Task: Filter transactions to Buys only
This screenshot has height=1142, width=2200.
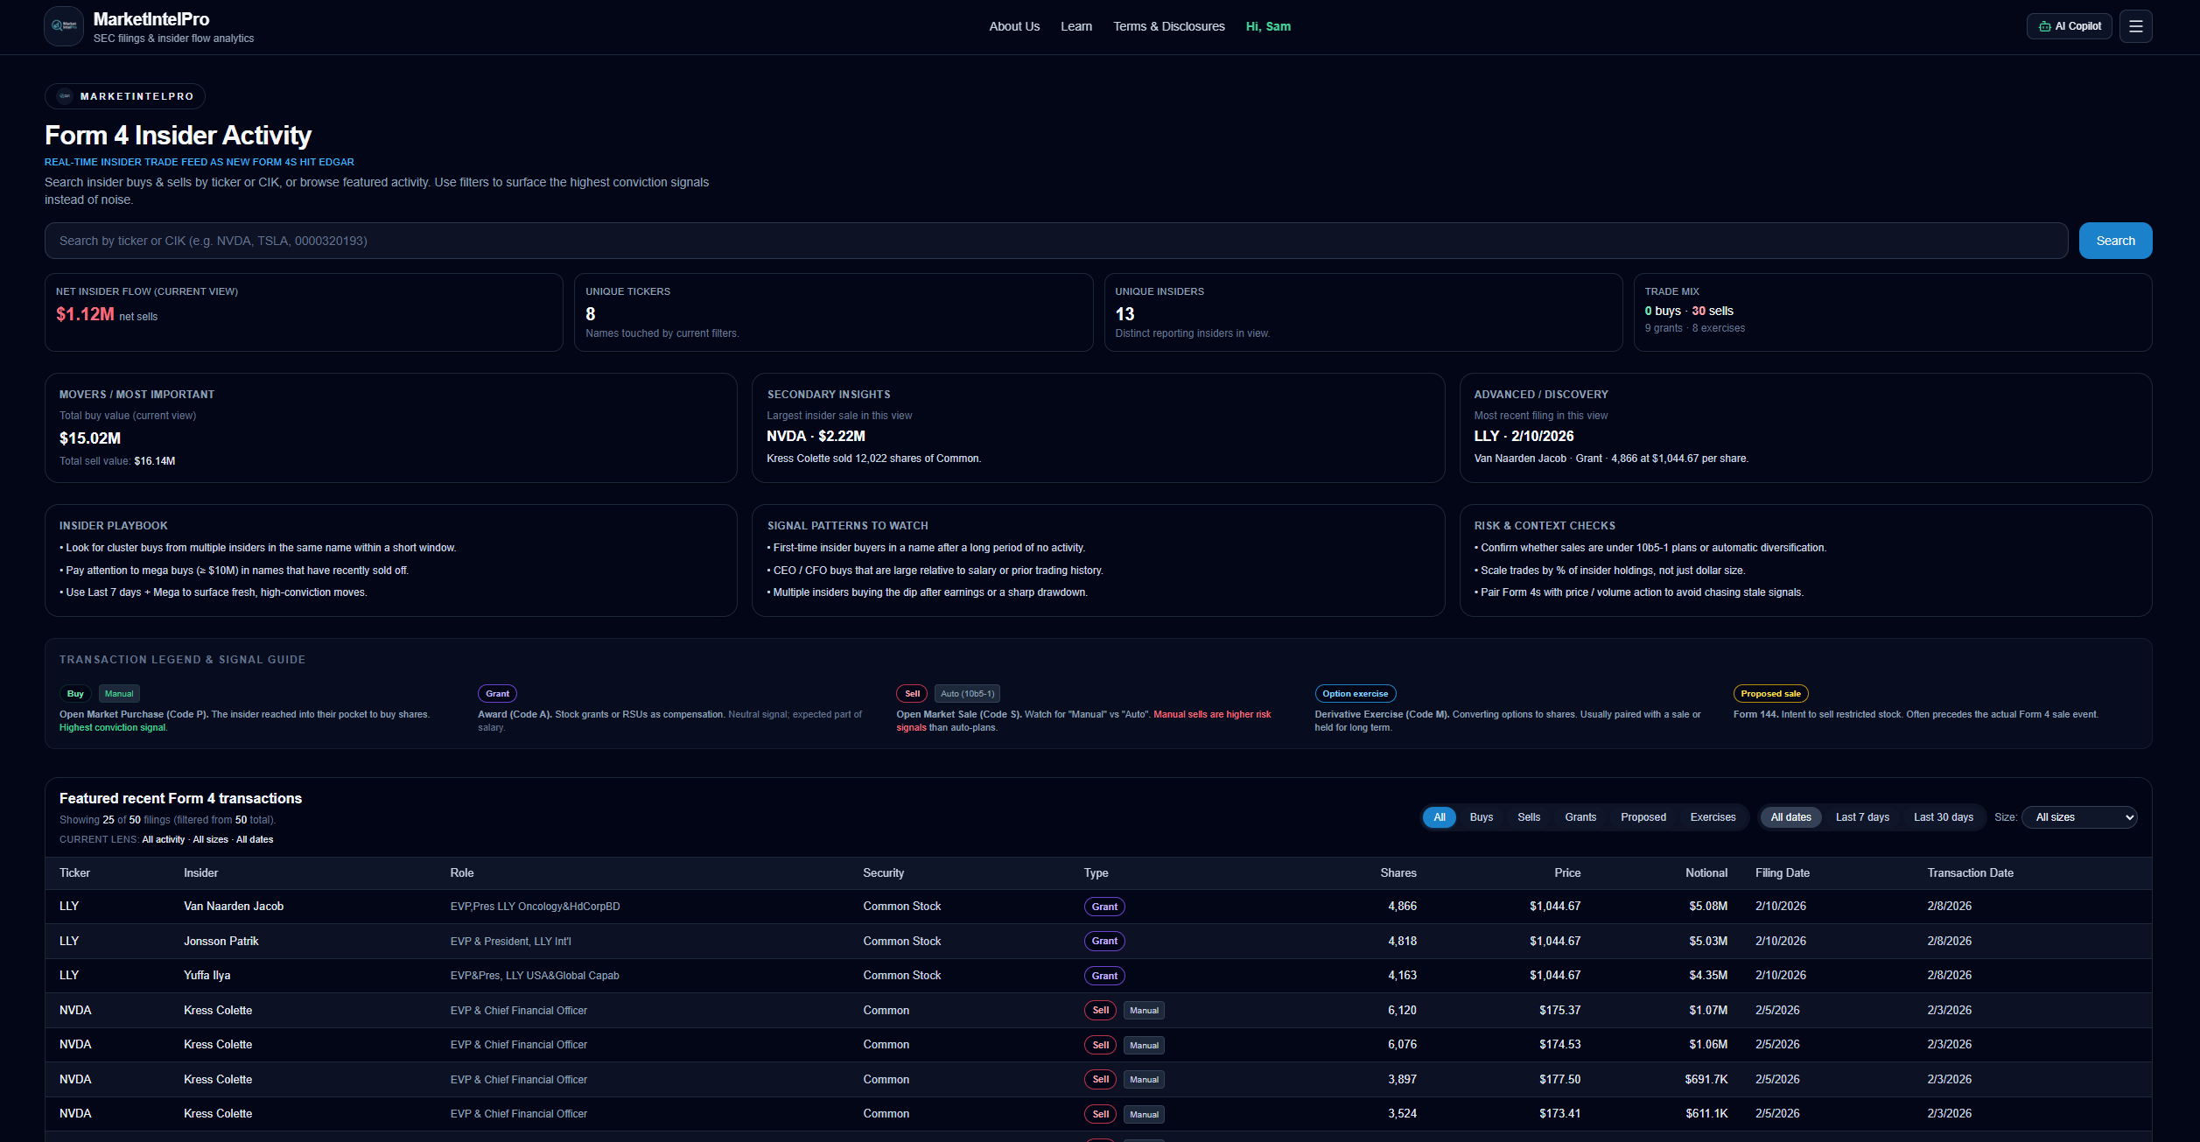Action: pos(1481,817)
